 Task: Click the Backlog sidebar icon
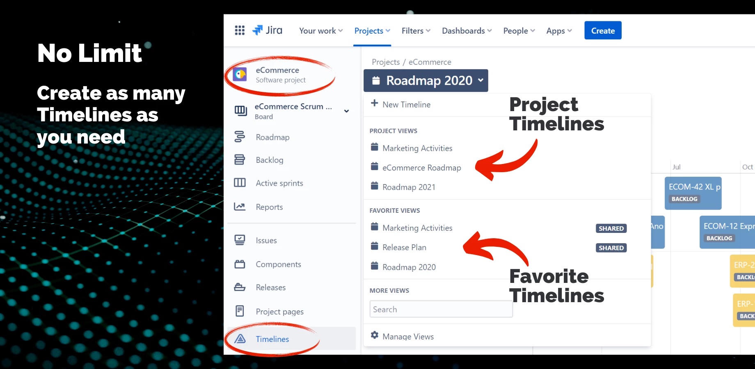click(x=240, y=160)
